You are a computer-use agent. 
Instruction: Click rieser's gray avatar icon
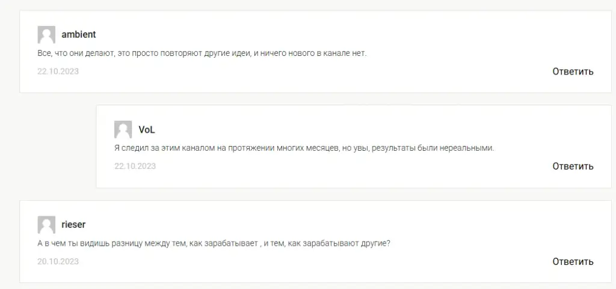click(46, 225)
